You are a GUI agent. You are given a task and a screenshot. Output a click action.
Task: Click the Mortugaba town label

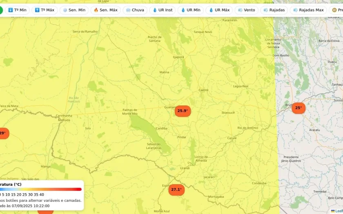point(216,197)
